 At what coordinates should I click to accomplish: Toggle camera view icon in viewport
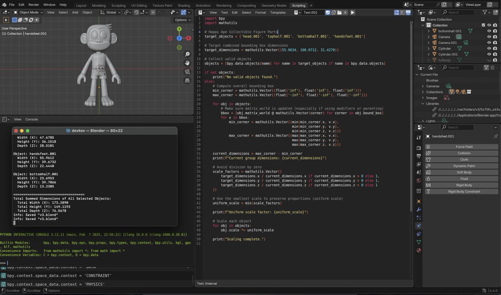[187, 71]
